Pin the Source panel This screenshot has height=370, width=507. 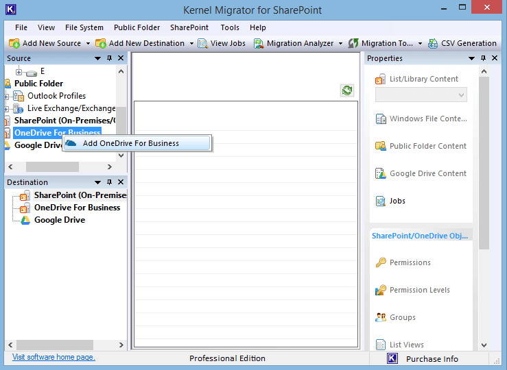pos(109,58)
